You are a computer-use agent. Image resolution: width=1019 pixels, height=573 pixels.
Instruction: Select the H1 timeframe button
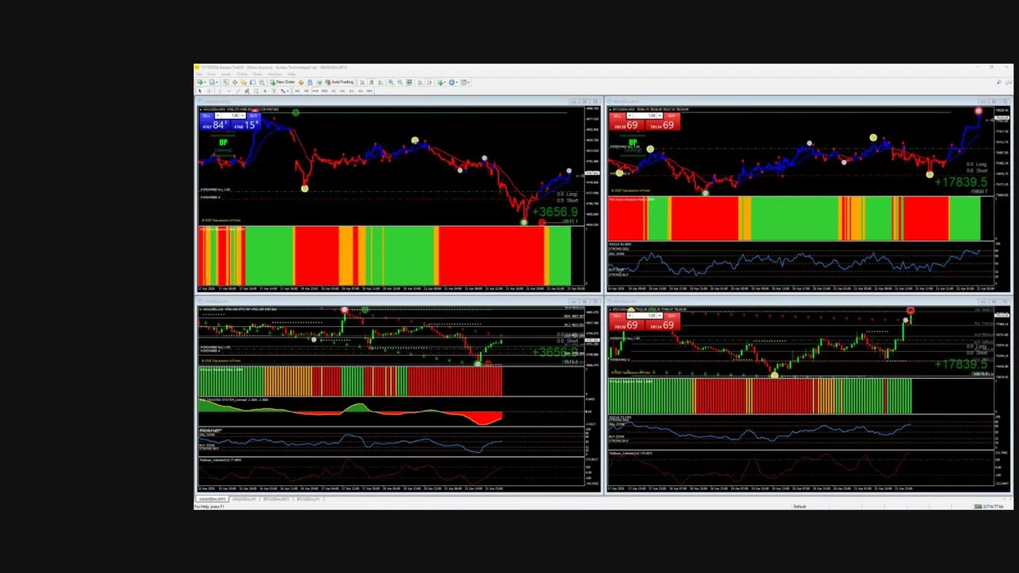334,91
